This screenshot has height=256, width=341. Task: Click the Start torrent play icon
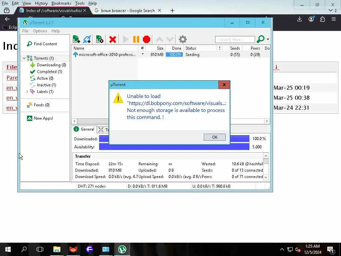[x=126, y=39]
